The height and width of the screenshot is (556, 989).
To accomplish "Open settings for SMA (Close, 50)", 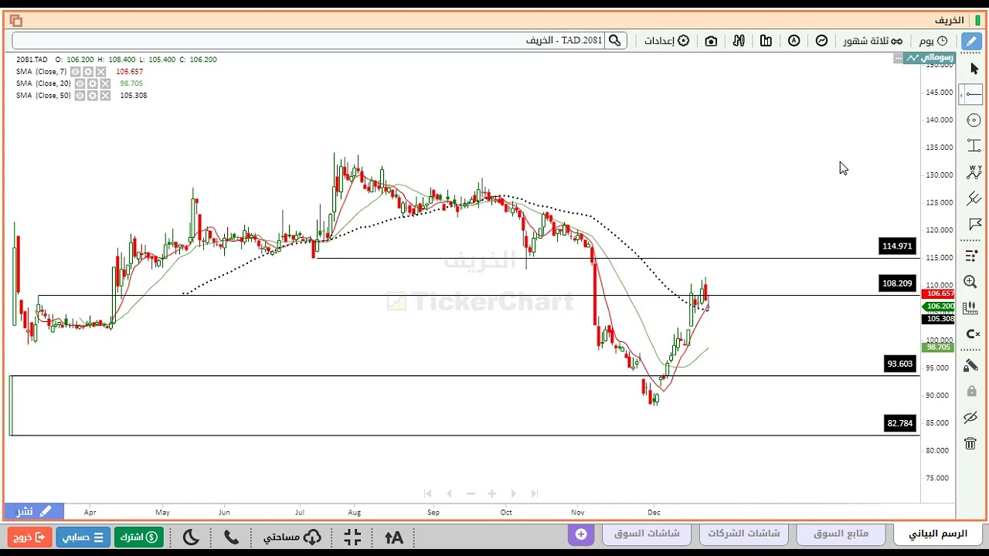I will pyautogui.click(x=92, y=96).
